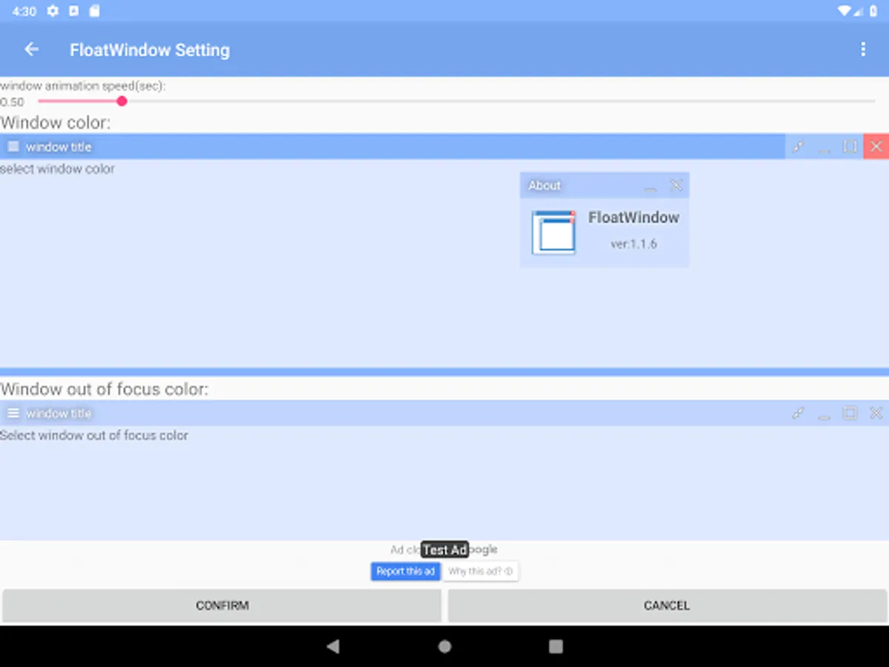Tap the Android home navigation button
889x667 pixels.
coord(444,646)
